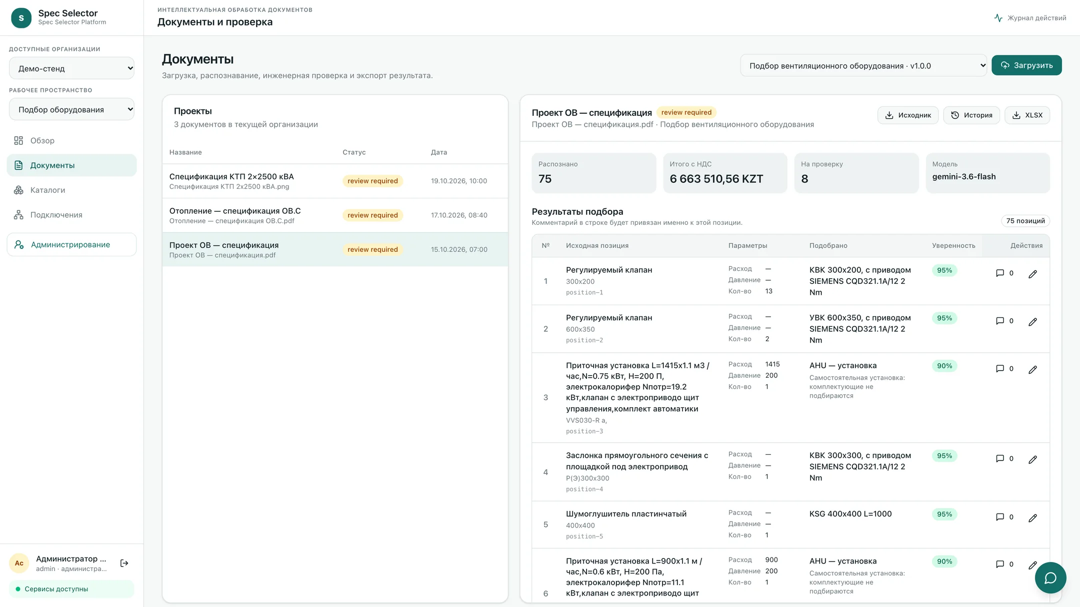
Task: Click the gemini-3.6-flash model card
Action: coord(987,173)
